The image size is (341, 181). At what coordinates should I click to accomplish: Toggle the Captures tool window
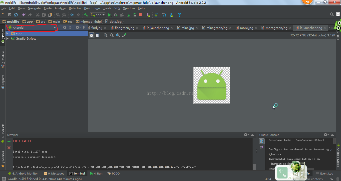[3, 82]
